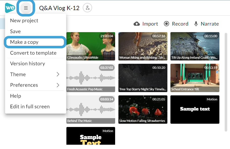The height and width of the screenshot is (149, 230).
Task: Choose New project from menu
Action: click(24, 20)
